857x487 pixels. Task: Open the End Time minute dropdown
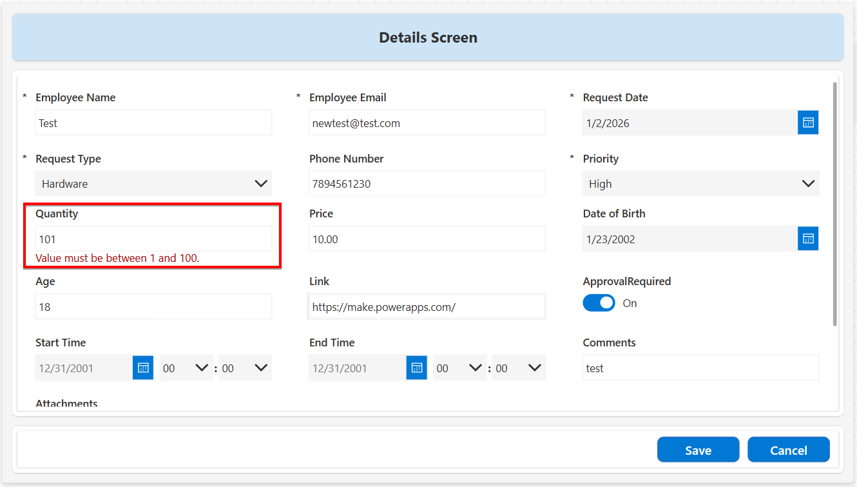(x=518, y=368)
